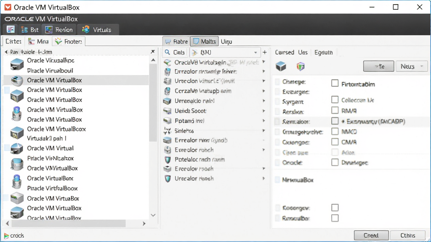Click the shield icon beside Urcealor rianch
This screenshot has width=431, height=242.
[168, 179]
